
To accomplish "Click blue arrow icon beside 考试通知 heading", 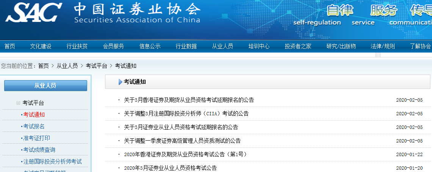I will click(120, 82).
